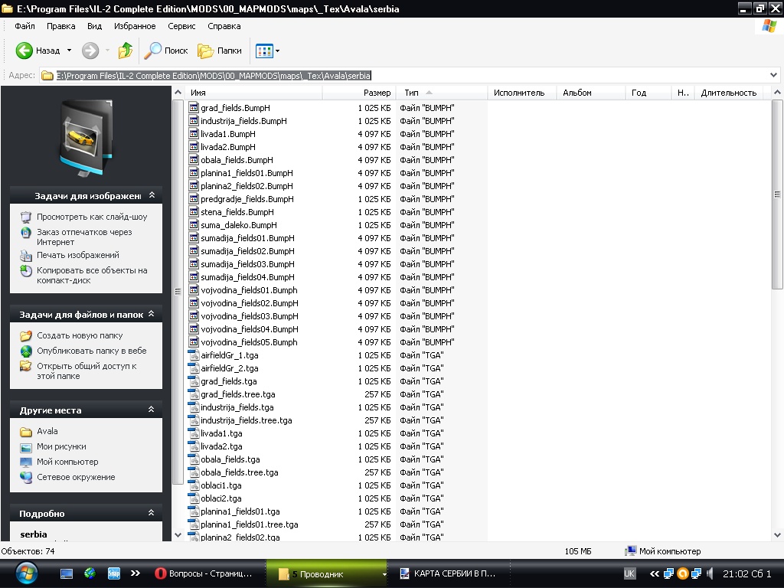
Task: Click the Исполнитель column header
Action: (522, 93)
